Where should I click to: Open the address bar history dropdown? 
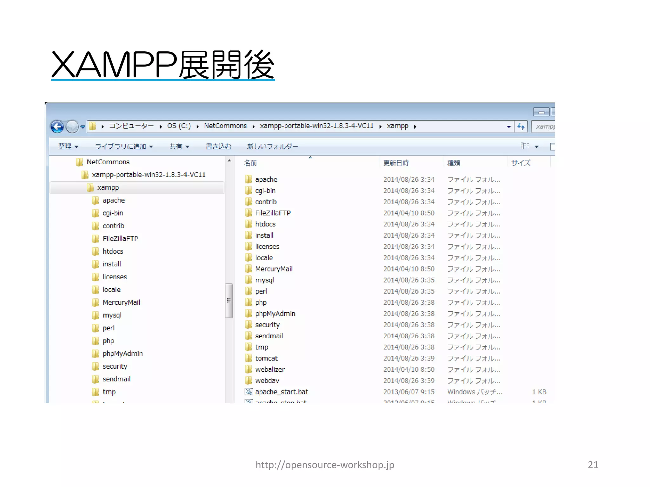(x=509, y=127)
